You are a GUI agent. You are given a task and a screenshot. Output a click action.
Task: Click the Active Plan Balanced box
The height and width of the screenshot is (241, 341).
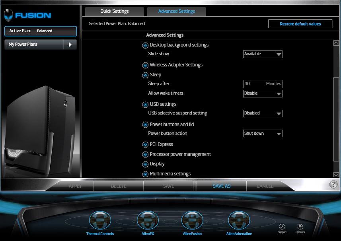point(41,31)
